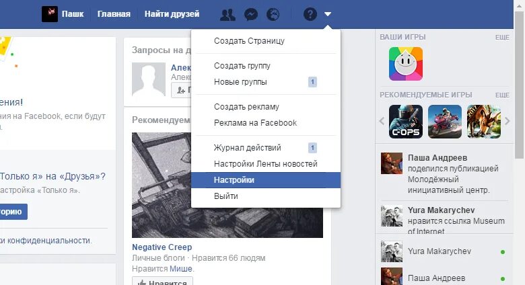
Task: Open the Messenger messages icon
Action: tap(251, 14)
